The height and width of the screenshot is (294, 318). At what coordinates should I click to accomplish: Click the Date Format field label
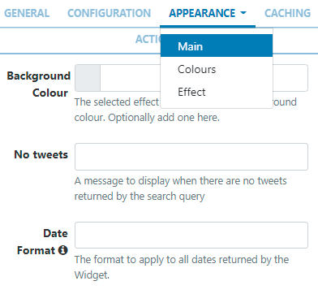(x=42, y=242)
